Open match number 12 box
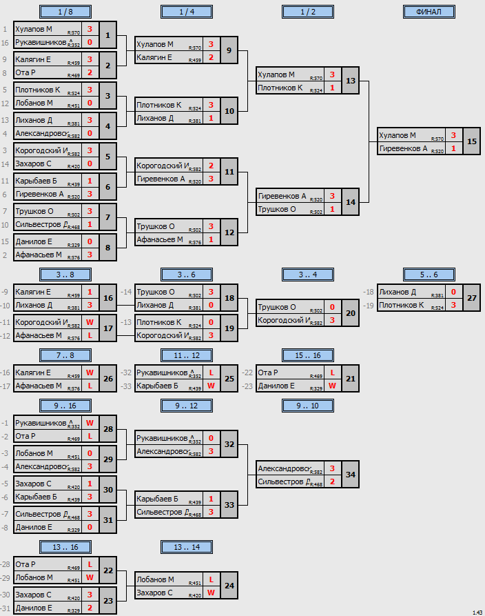The width and height of the screenshot is (485, 616). 229,232
